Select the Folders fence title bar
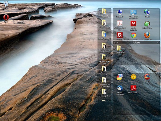This screenshot has height=121, width=161. click(136, 42)
